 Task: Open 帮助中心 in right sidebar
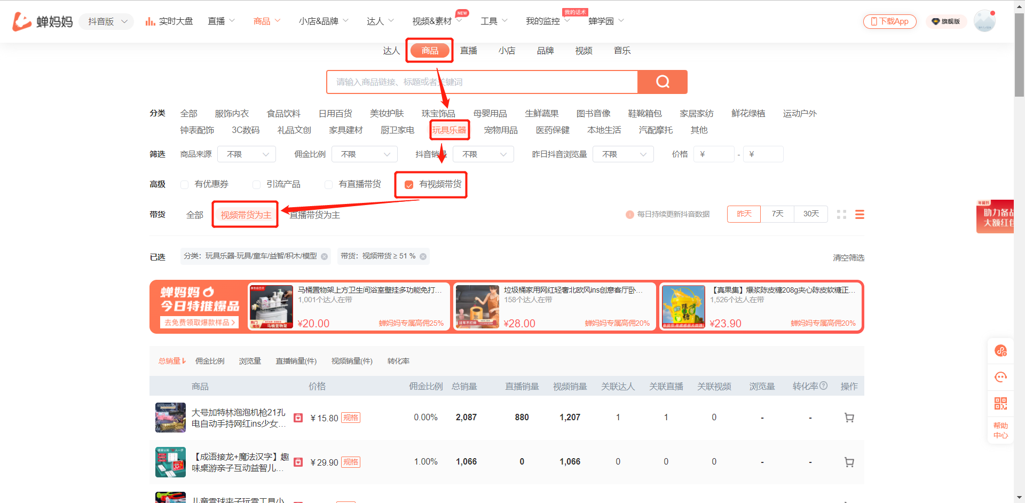pos(1000,430)
